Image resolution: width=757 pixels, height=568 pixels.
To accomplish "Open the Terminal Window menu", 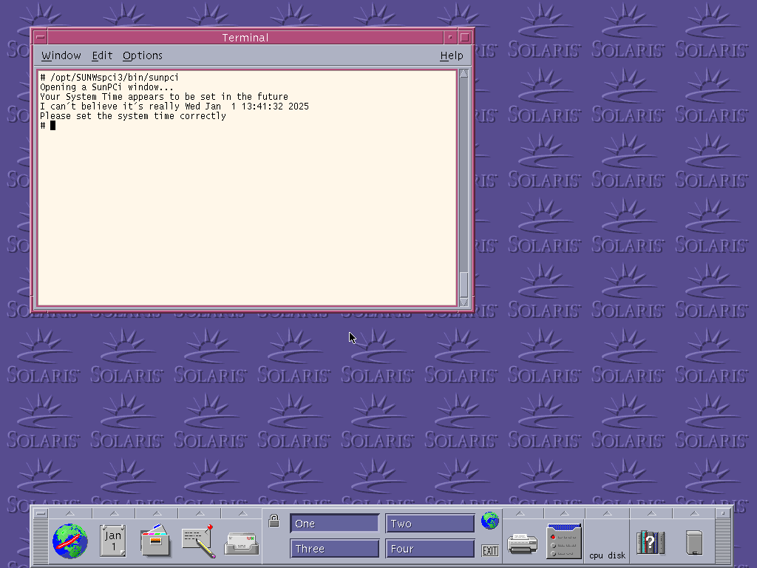I will pos(61,55).
